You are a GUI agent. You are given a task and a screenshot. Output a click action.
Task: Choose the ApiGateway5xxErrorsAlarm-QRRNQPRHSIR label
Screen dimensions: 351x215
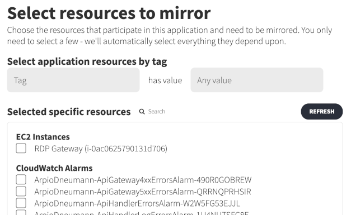pyautogui.click(x=143, y=192)
